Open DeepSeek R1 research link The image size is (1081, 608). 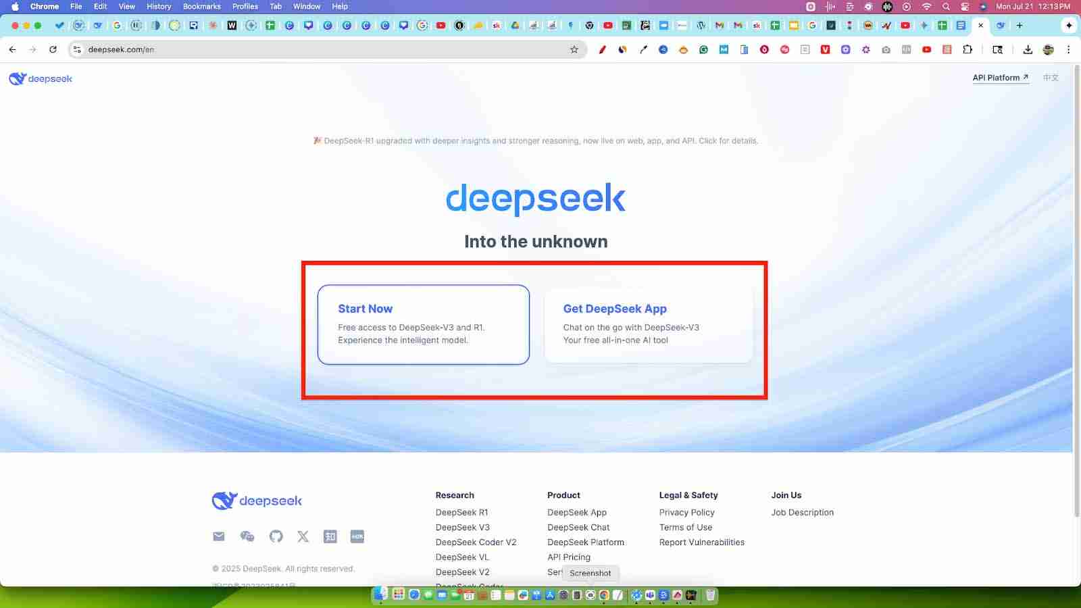pyautogui.click(x=462, y=513)
